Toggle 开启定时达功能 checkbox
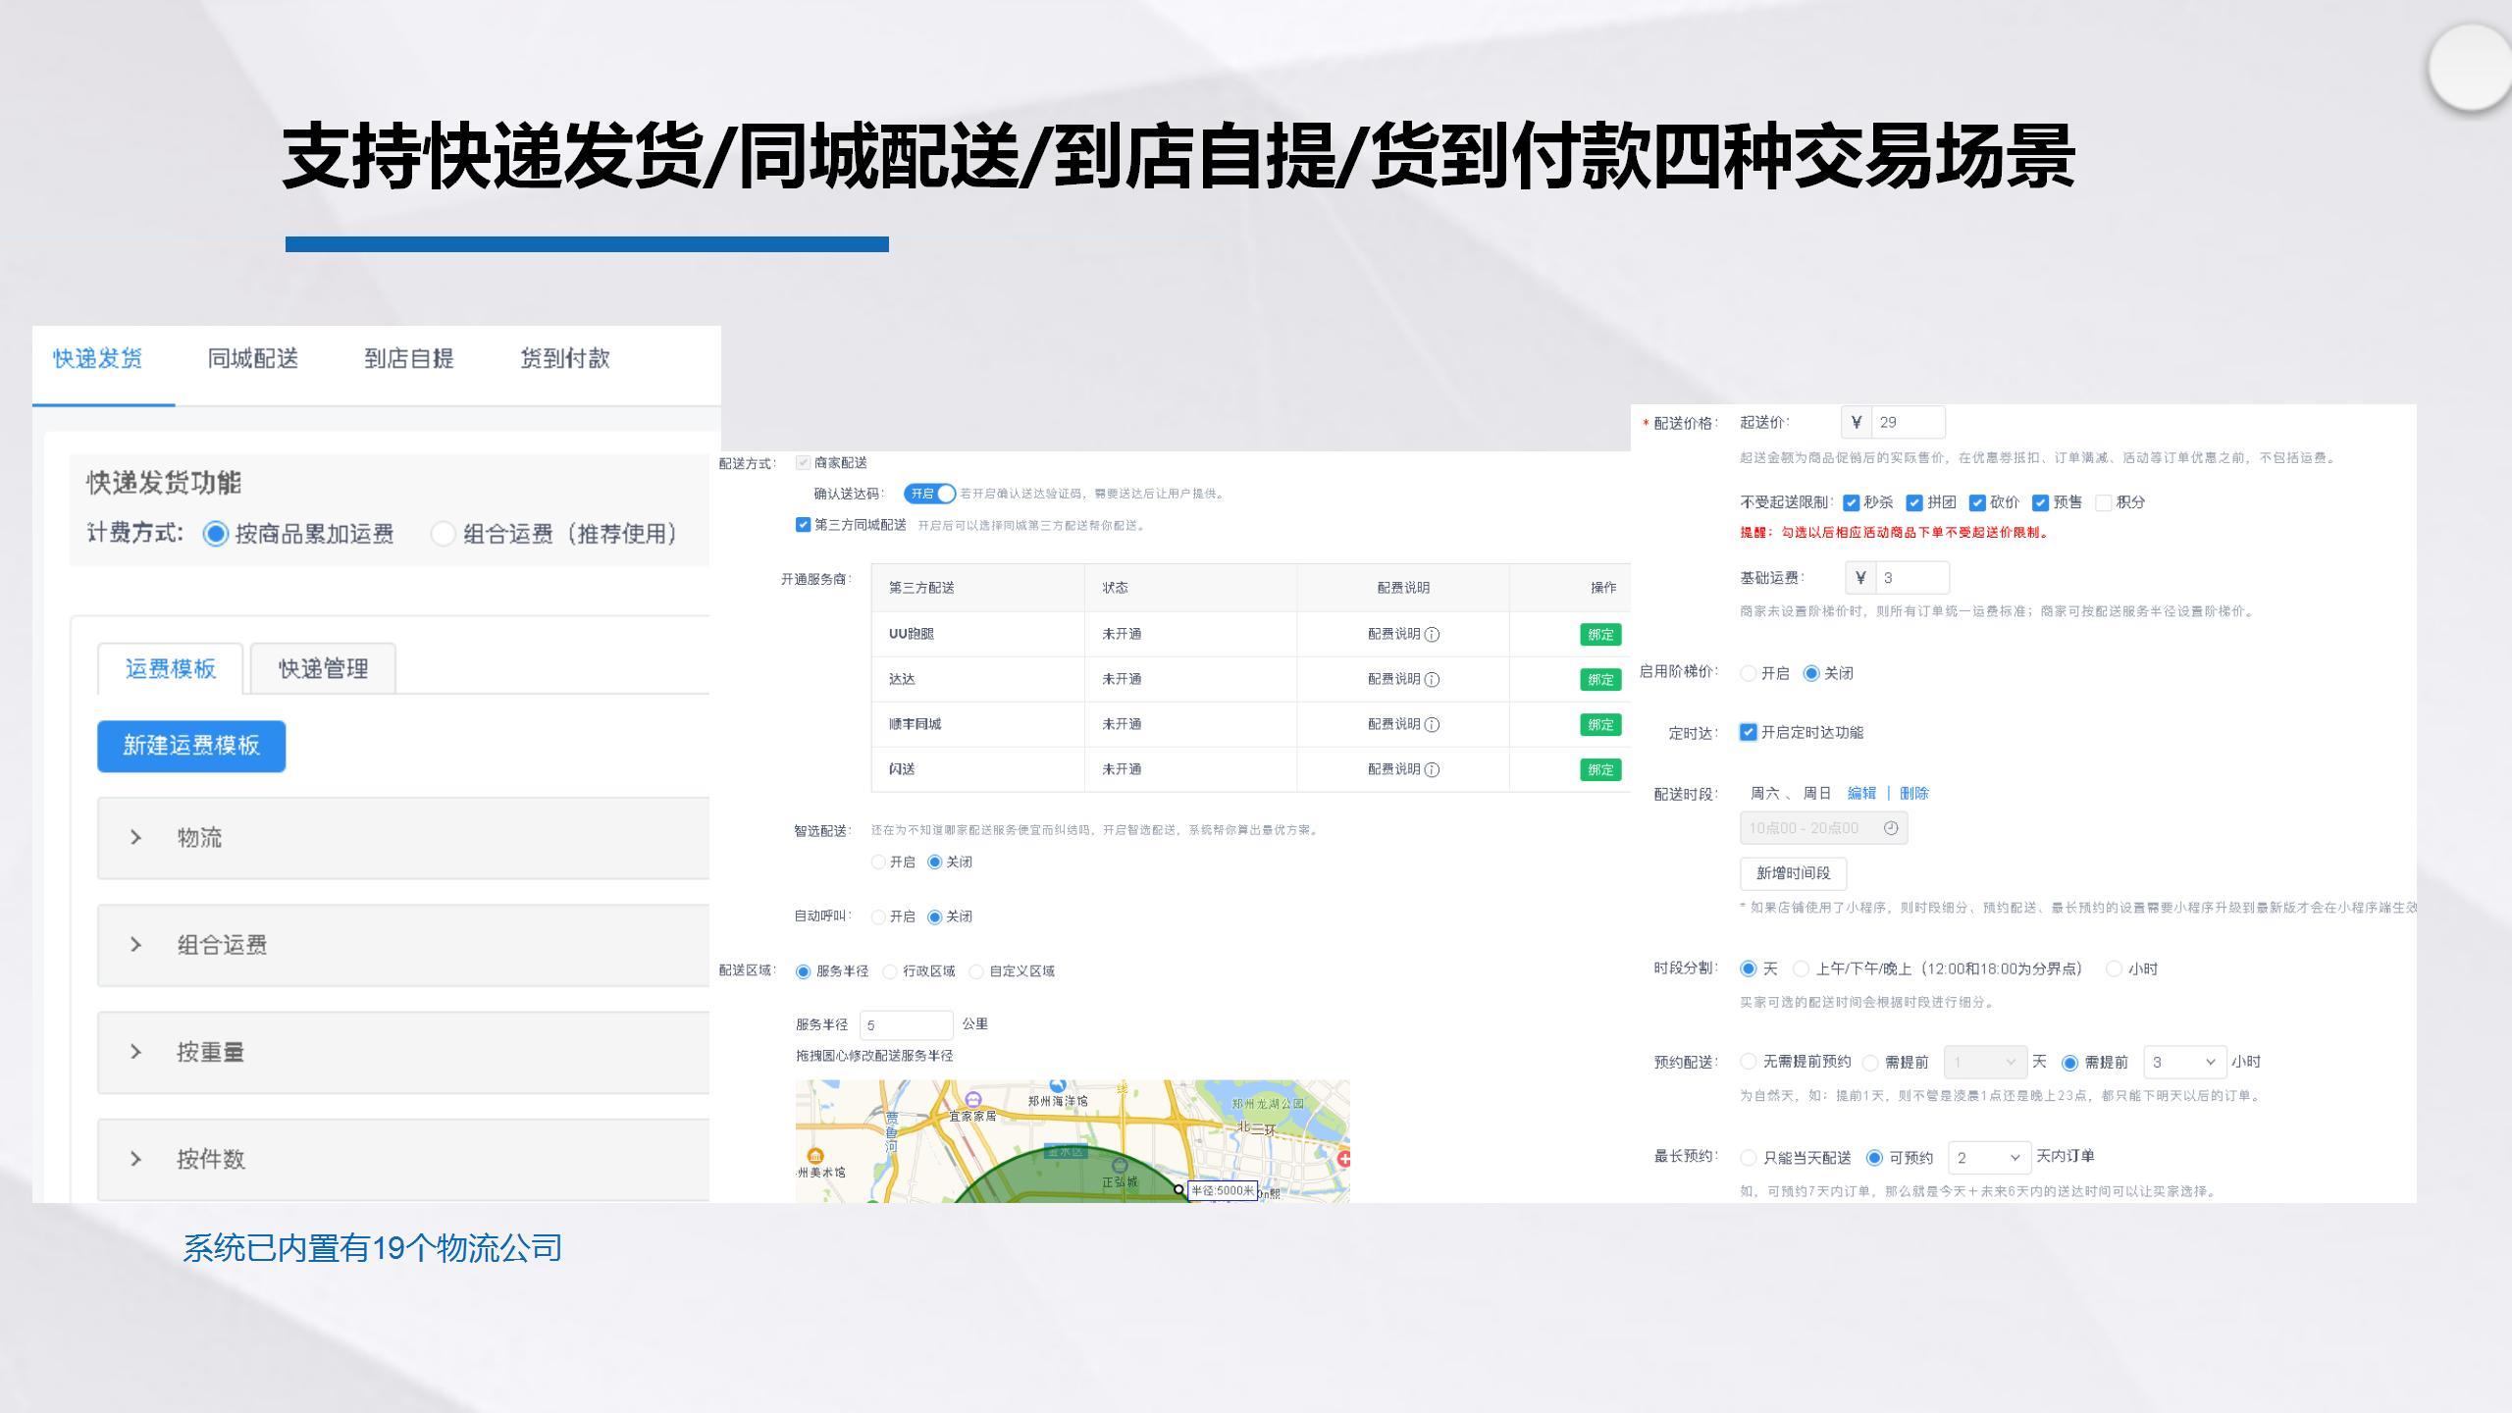Image resolution: width=2512 pixels, height=1413 pixels. pyautogui.click(x=1748, y=732)
